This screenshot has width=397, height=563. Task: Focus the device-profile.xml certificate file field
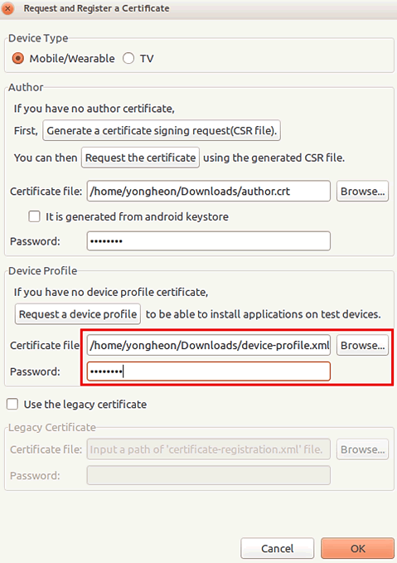pyautogui.click(x=209, y=345)
